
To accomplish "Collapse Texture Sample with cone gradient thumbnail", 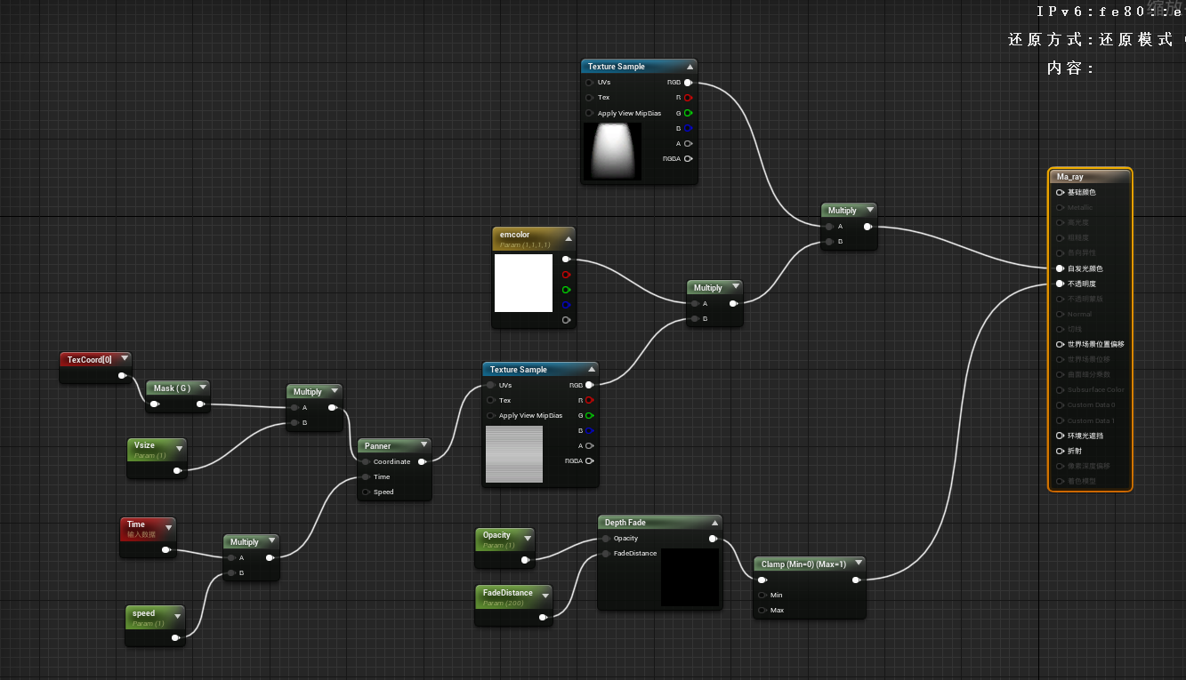I will 690,67.
